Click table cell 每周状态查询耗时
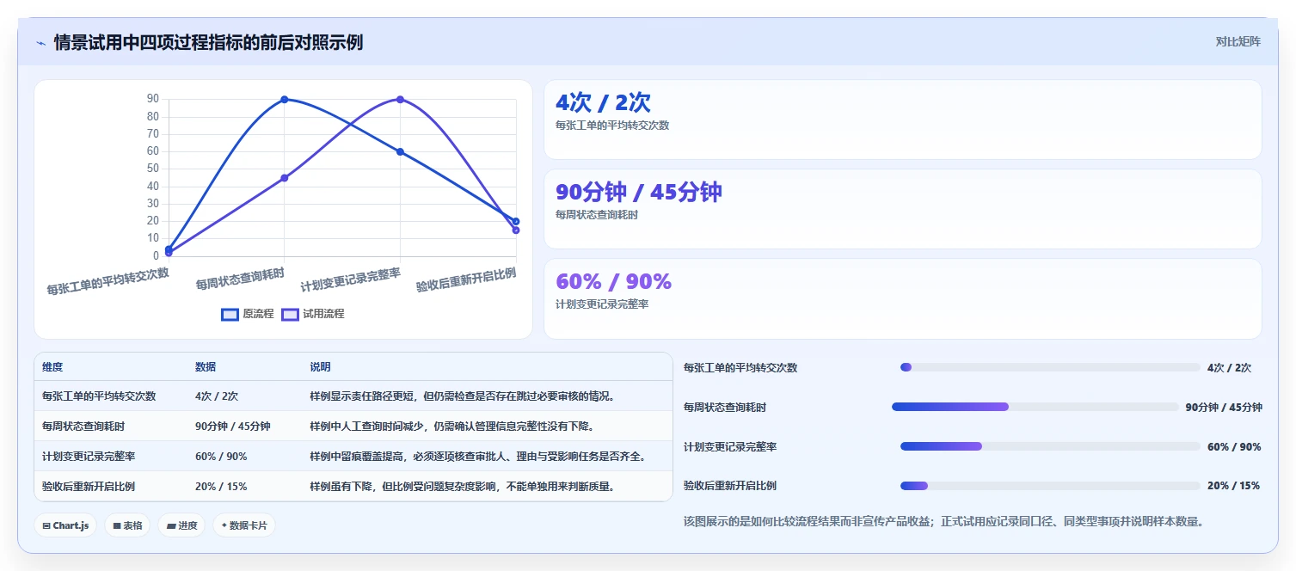 click(83, 427)
